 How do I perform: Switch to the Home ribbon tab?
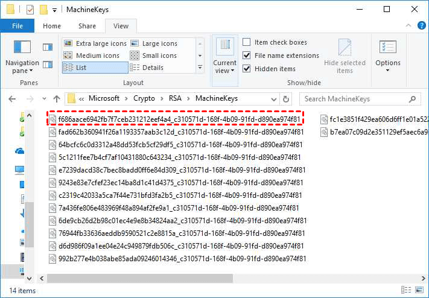pos(52,26)
